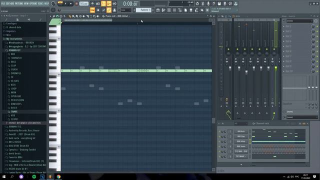The image size is (320, 180).
Task: Click the stamp chord tool in piano roll
Action: point(61,16)
